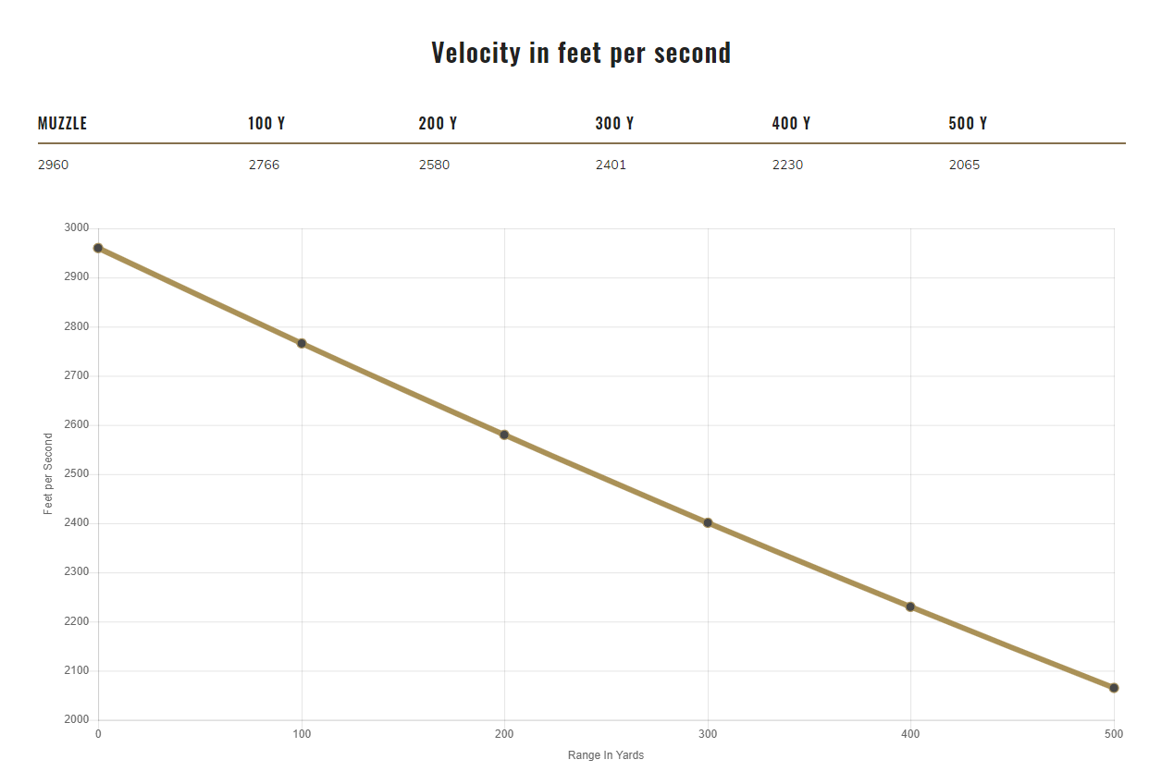Viewport: 1149px width, 772px height.
Task: Click the 2230 velocity table value
Action: click(x=787, y=165)
